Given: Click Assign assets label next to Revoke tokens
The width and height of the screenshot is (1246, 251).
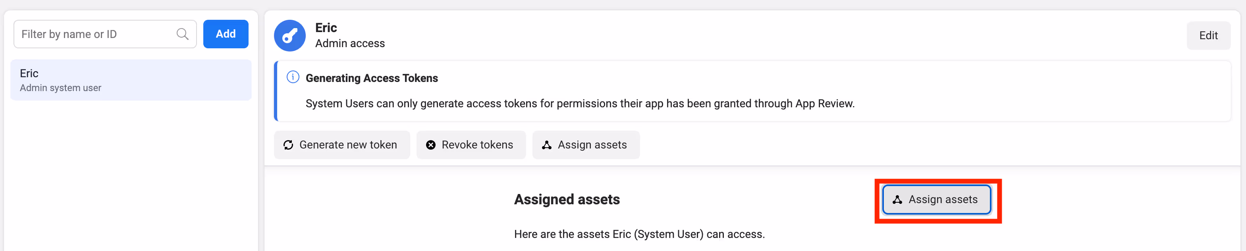Looking at the screenshot, I should click(592, 145).
